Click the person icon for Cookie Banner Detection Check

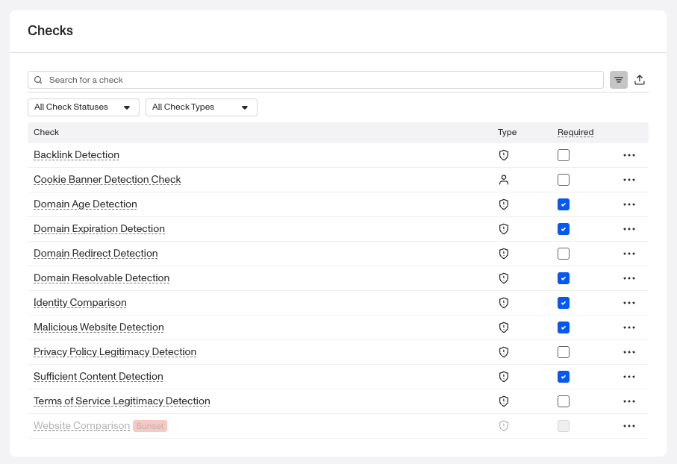click(504, 180)
